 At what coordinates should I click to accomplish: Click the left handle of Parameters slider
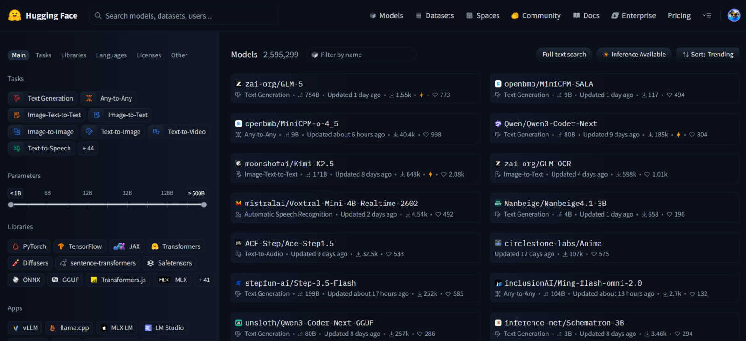[x=11, y=205]
